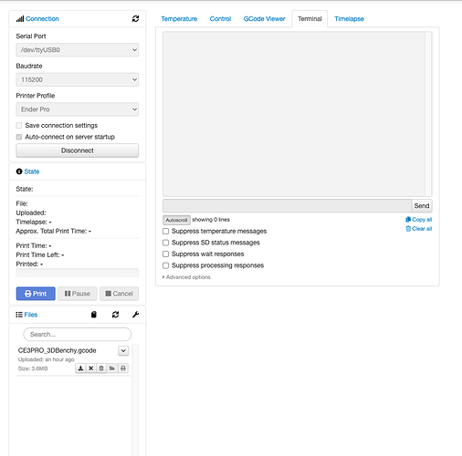Click the Disconnect button

tap(78, 150)
